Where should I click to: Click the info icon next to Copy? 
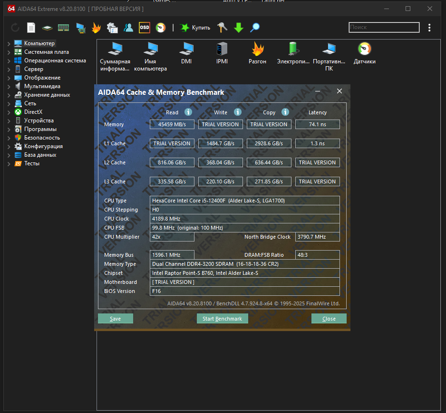pos(285,112)
